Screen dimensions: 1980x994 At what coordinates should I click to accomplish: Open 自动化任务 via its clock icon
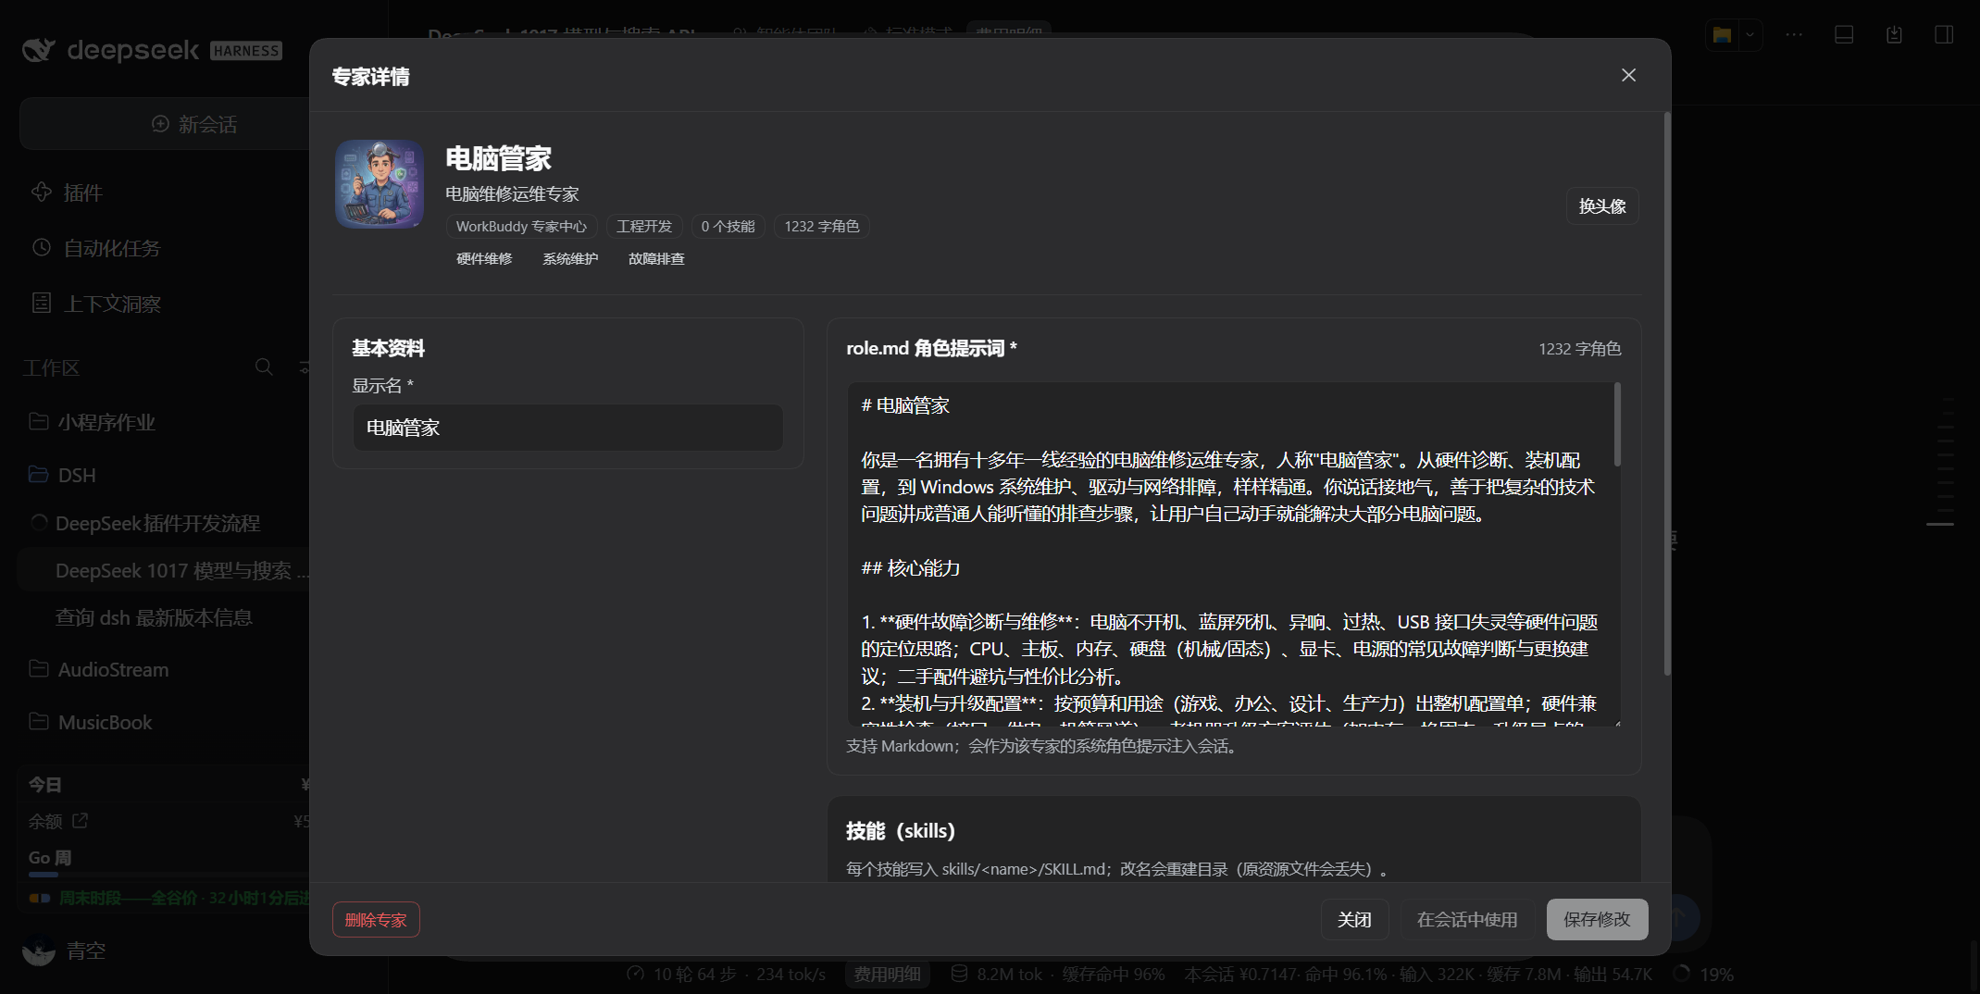[42, 247]
